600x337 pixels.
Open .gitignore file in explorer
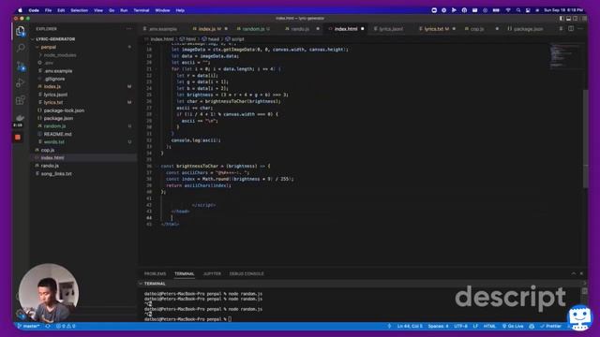pyautogui.click(x=54, y=79)
